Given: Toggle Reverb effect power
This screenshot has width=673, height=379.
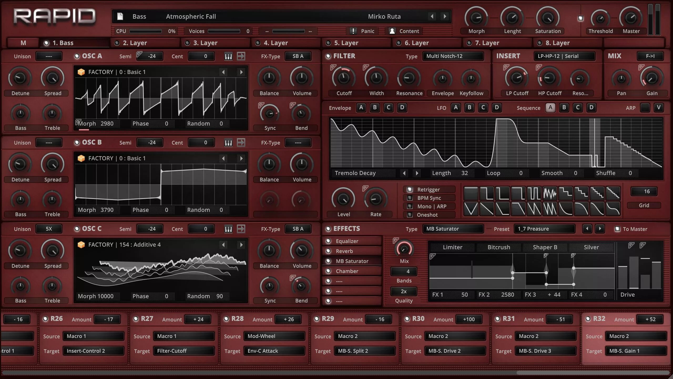Looking at the screenshot, I should [328, 251].
